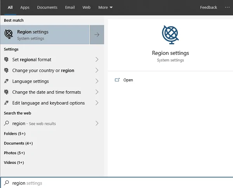Select the Email search tab
The height and width of the screenshot is (188, 233).
(70, 7)
